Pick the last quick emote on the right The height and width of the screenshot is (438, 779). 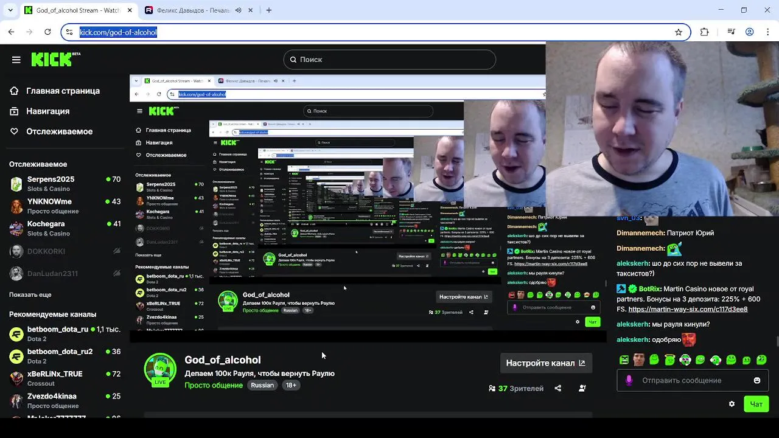pyautogui.click(x=761, y=360)
